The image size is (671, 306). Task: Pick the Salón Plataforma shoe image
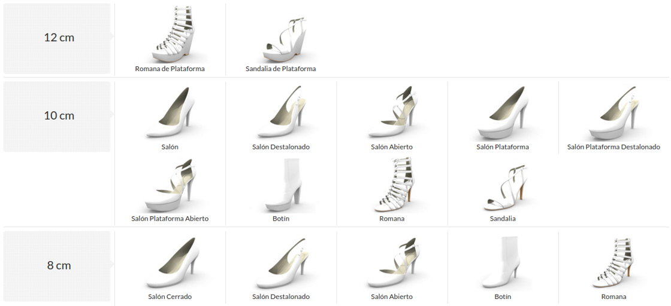(503, 114)
